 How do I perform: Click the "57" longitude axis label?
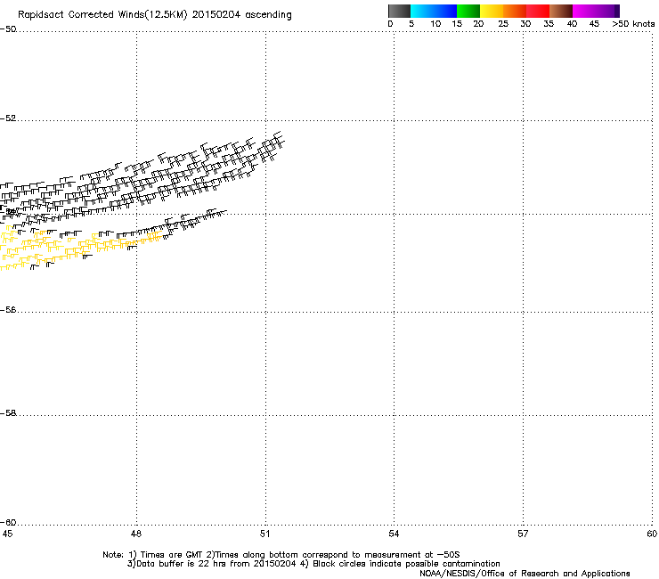pos(523,534)
